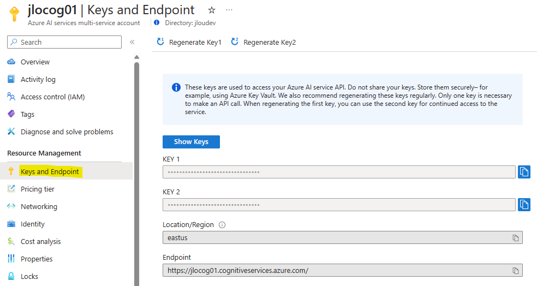Click the KEY 1 masked field
This screenshot has height=286, width=537.
coord(339,172)
